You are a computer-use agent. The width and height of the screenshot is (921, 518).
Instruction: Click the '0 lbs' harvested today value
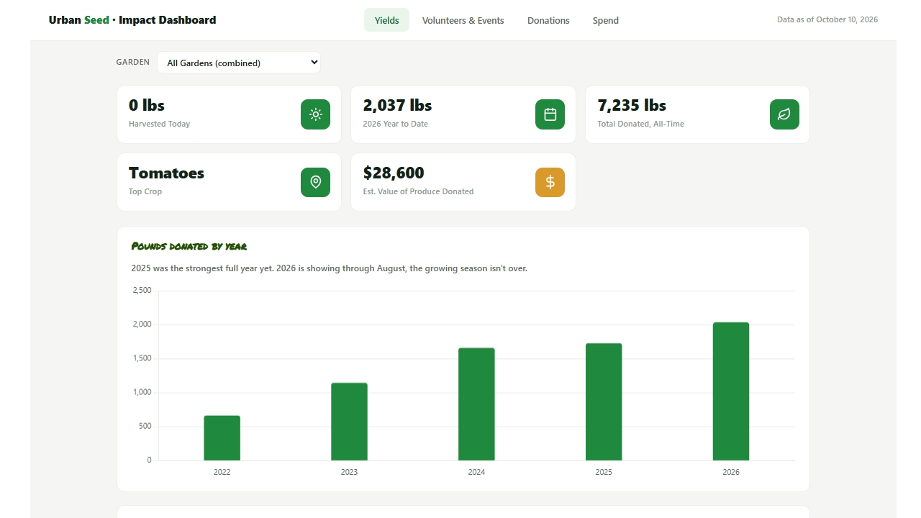pos(147,105)
